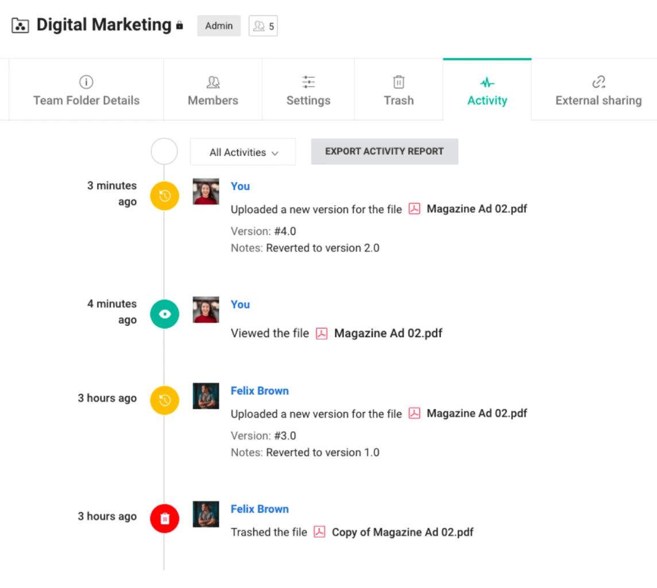This screenshot has width=657, height=588.
Task: Click the lock icon next to the title
Action: point(180,26)
